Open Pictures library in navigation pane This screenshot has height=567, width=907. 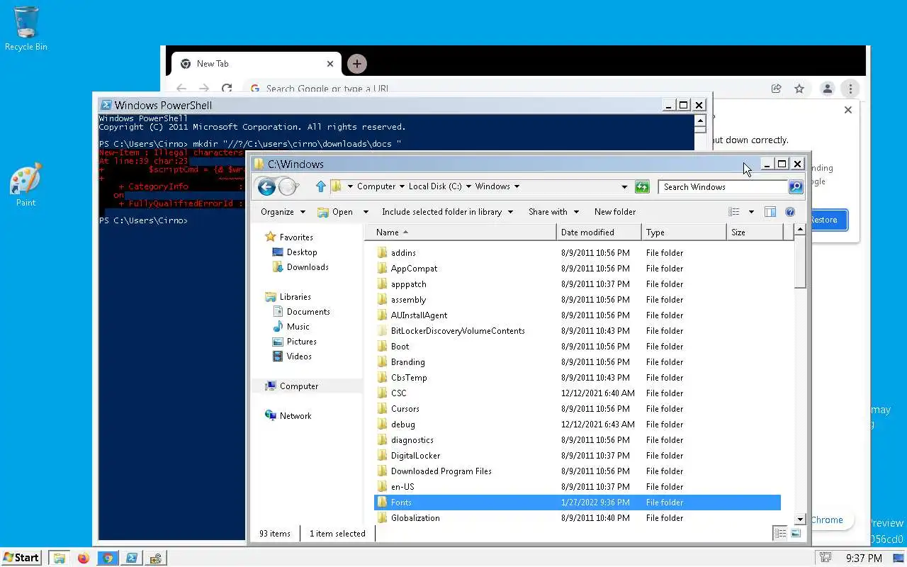click(302, 342)
